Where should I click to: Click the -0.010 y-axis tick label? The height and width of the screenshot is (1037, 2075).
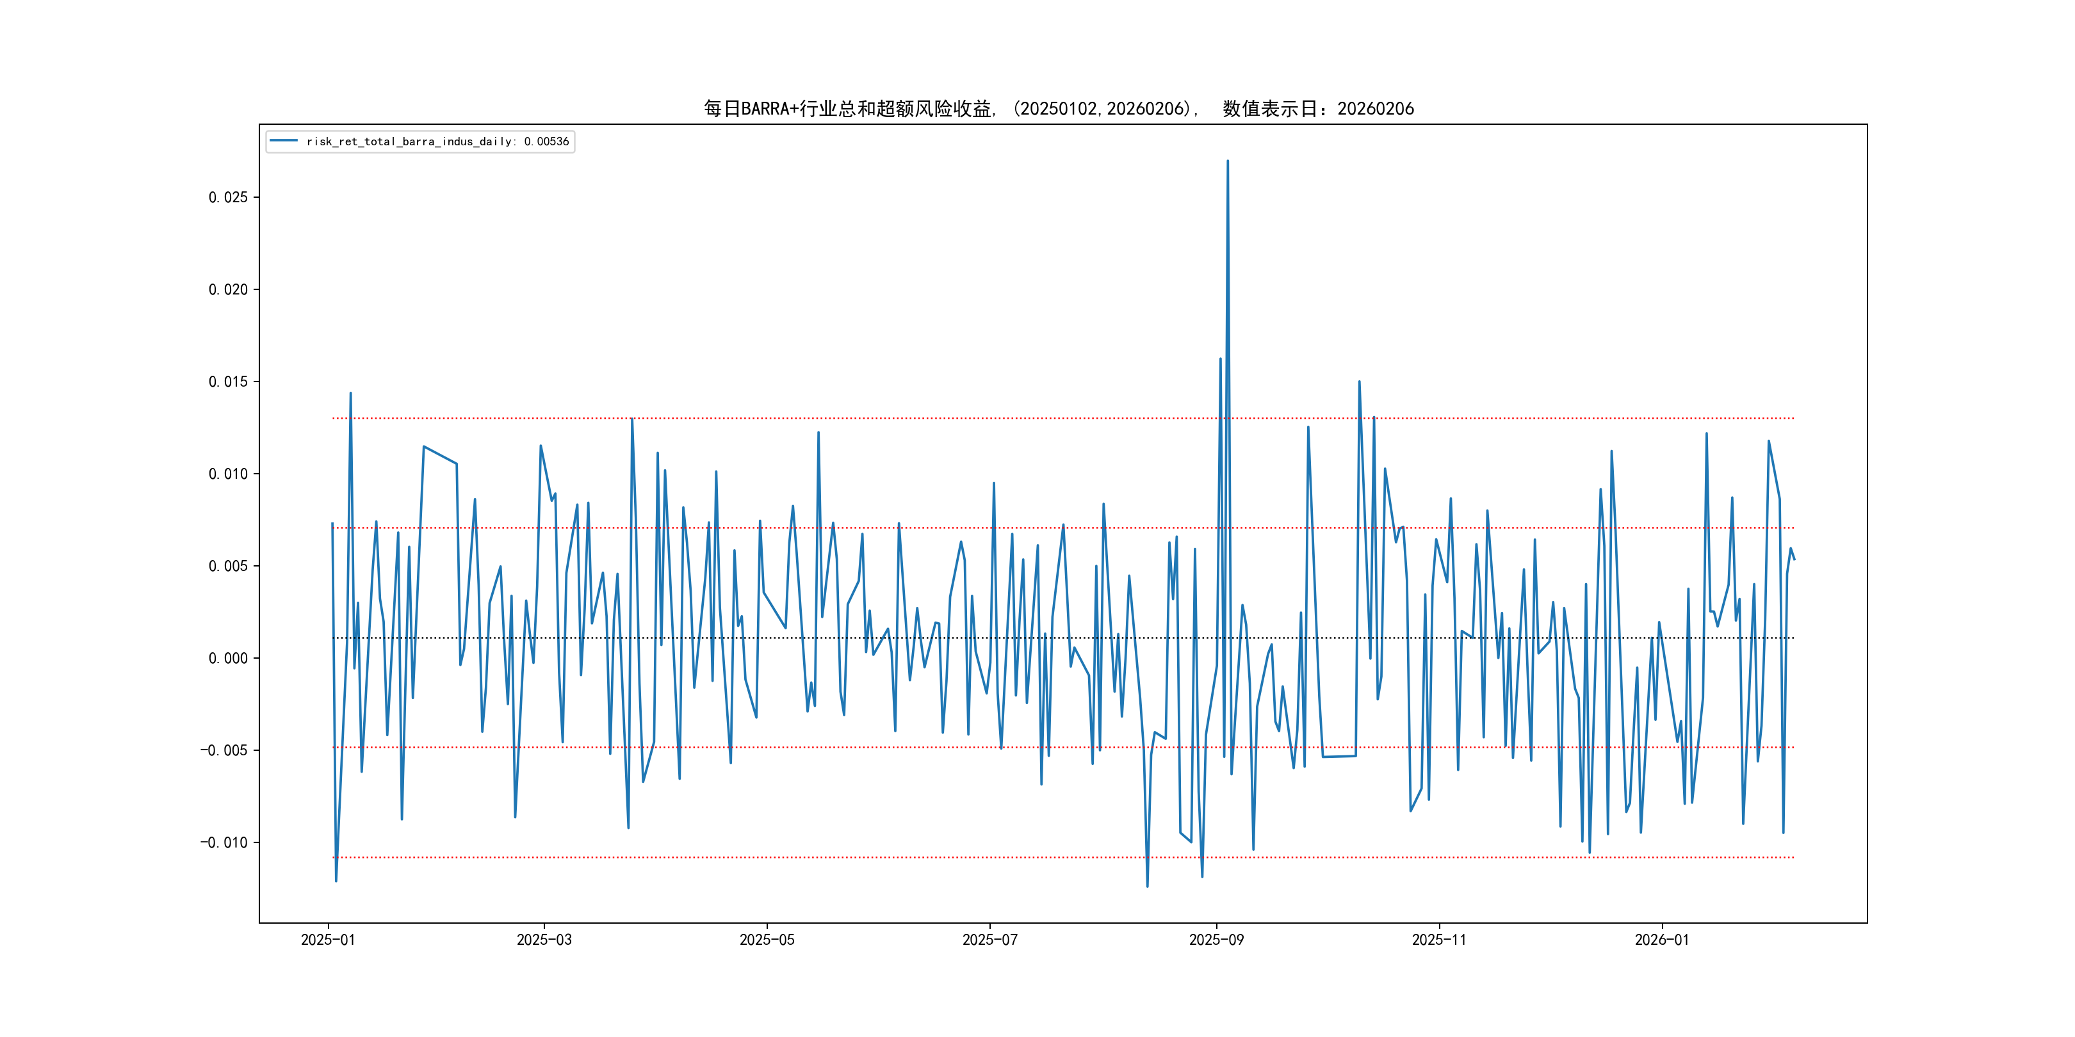(x=224, y=842)
